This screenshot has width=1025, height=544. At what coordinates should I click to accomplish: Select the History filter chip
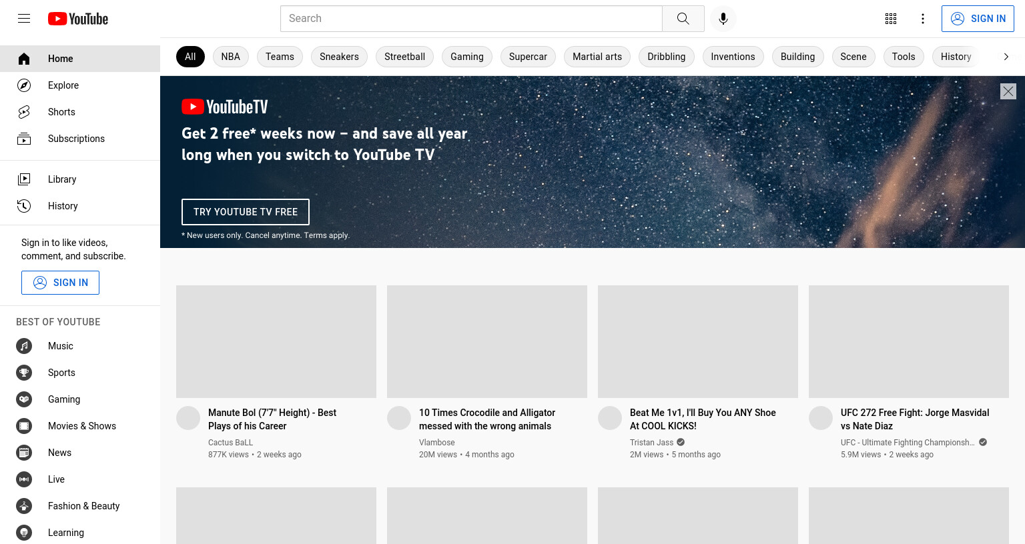click(956, 57)
